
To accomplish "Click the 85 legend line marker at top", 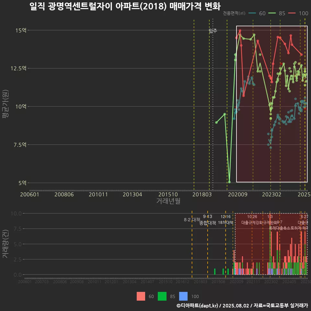I will 272,13.
